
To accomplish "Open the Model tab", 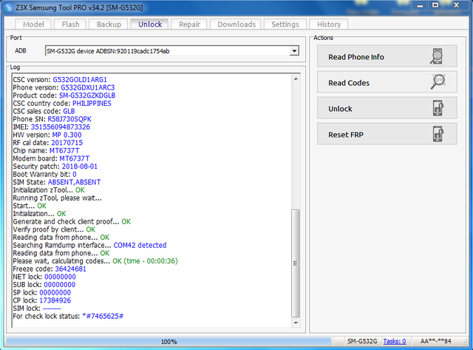I will pyautogui.click(x=33, y=24).
